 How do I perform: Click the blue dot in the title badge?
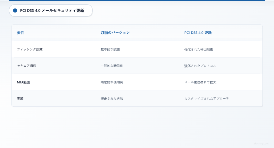click(15, 10)
